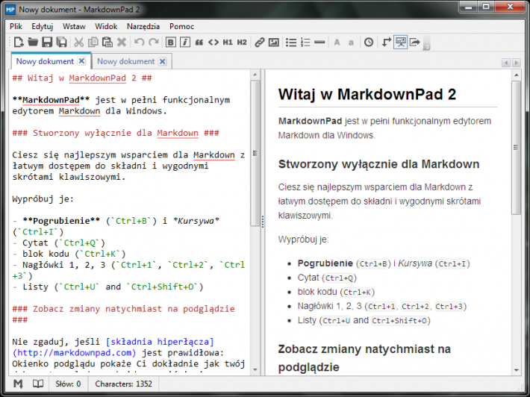Apply Heading 2 with H2 icon
The height and width of the screenshot is (397, 530).
point(242,43)
